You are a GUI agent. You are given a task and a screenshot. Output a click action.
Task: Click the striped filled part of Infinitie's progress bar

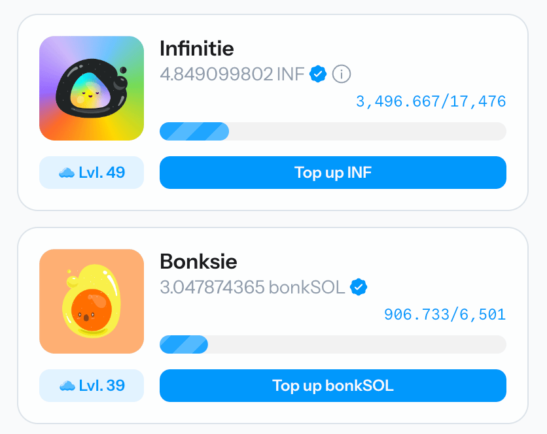[x=194, y=131]
